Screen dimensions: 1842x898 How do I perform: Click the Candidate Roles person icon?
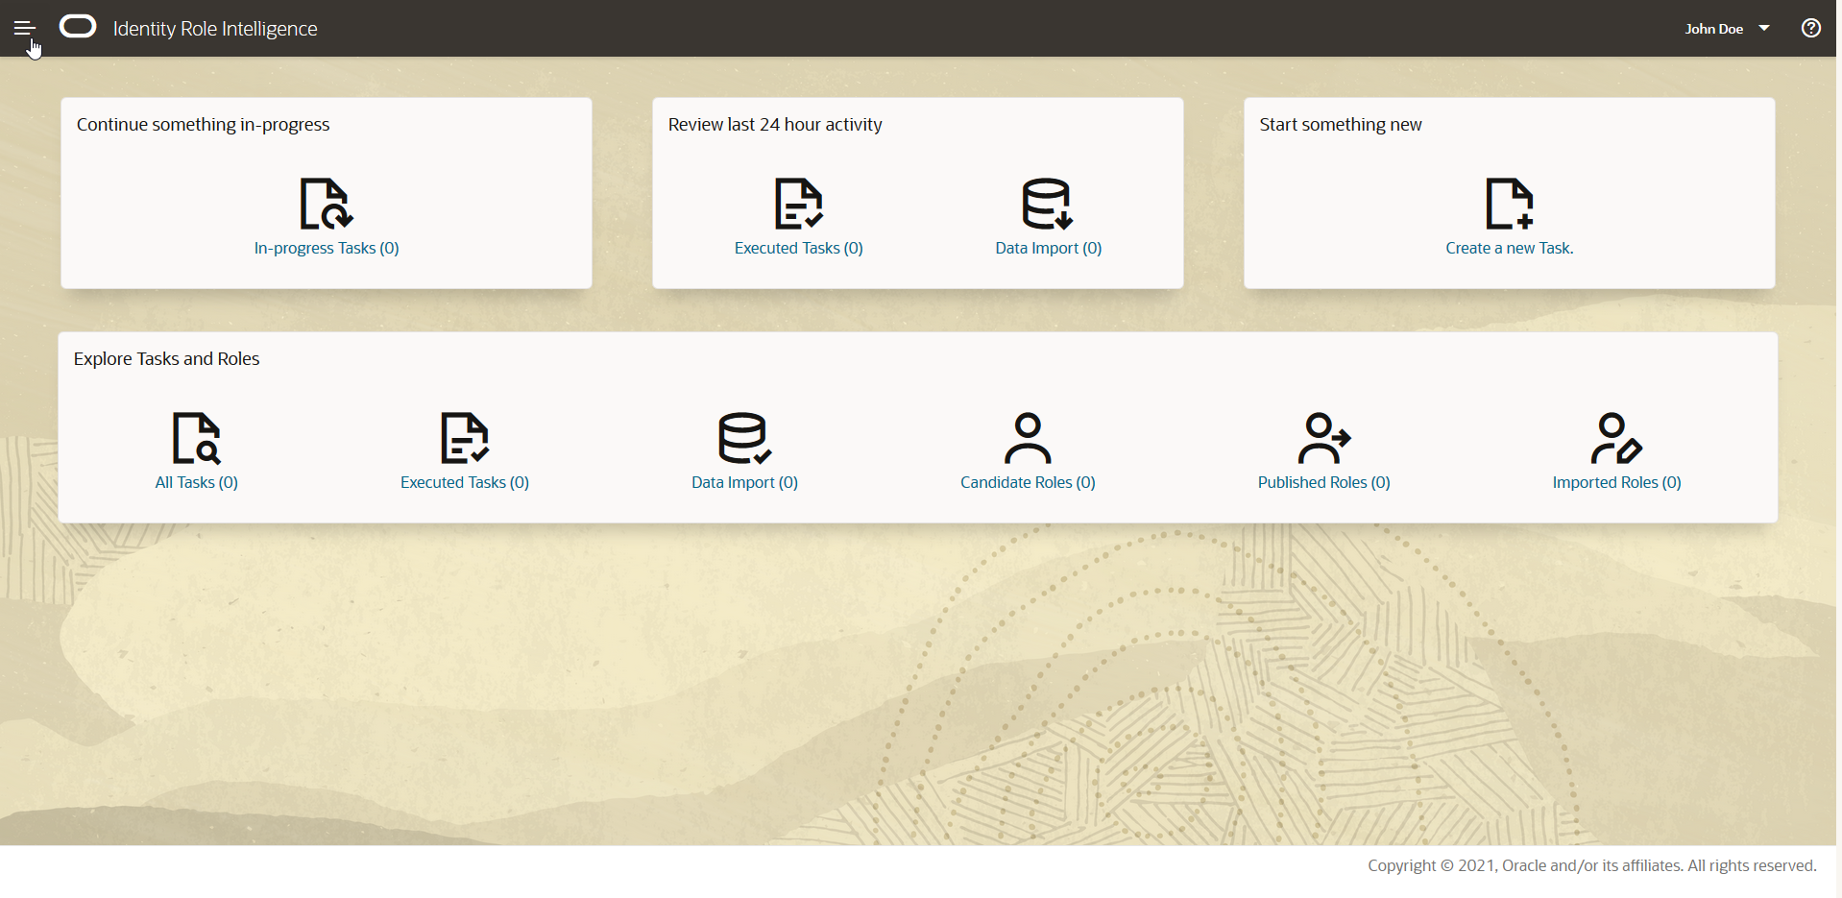(1028, 438)
